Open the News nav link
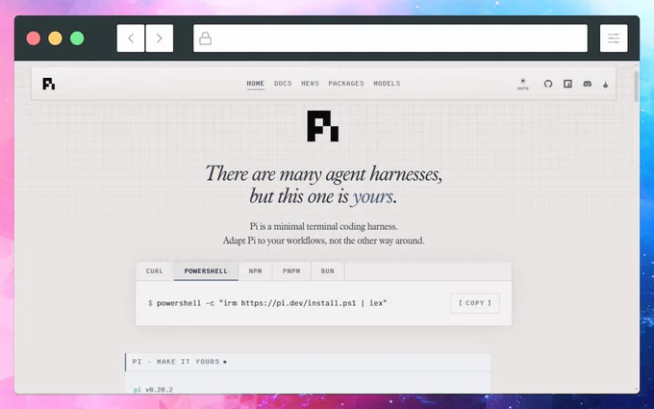The height and width of the screenshot is (409, 654). [310, 84]
